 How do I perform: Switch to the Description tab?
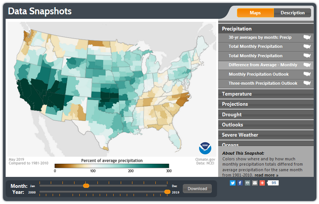click(x=292, y=13)
